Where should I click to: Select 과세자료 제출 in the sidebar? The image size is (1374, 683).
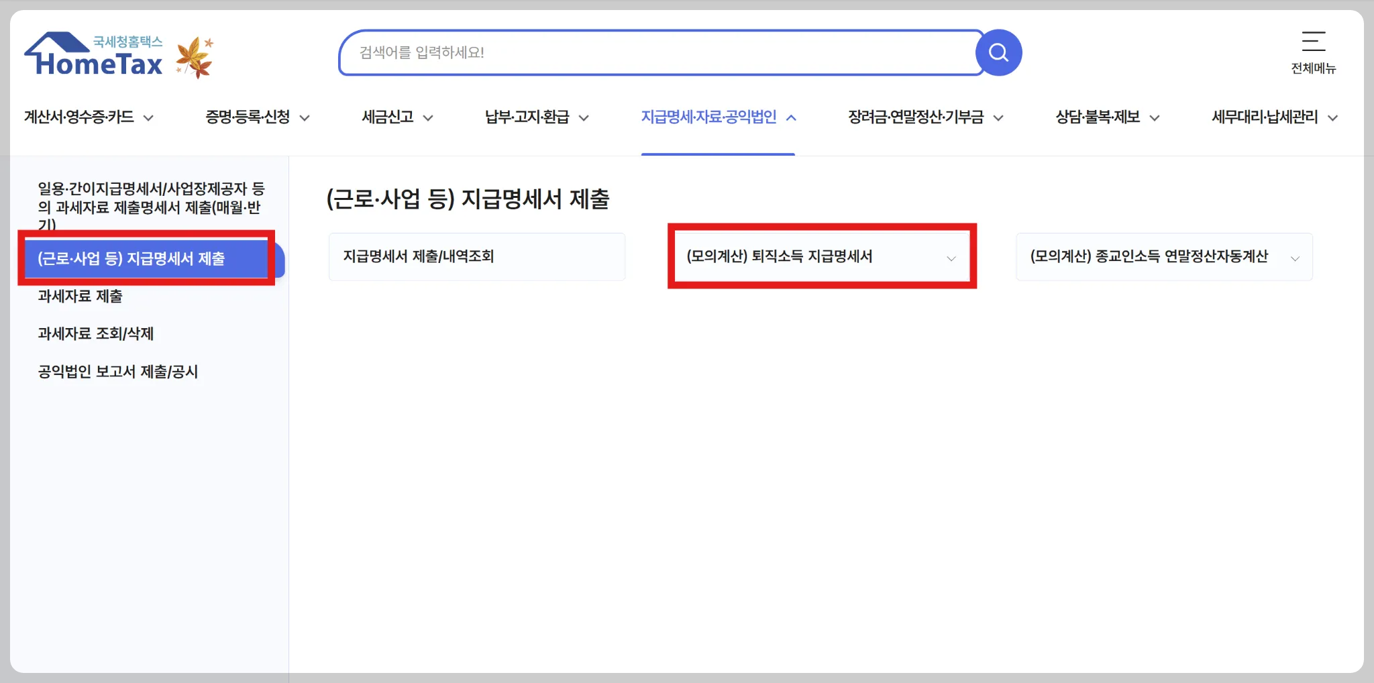coord(81,297)
